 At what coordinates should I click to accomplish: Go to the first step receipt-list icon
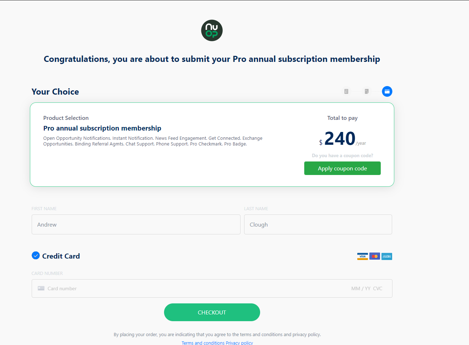click(x=346, y=91)
